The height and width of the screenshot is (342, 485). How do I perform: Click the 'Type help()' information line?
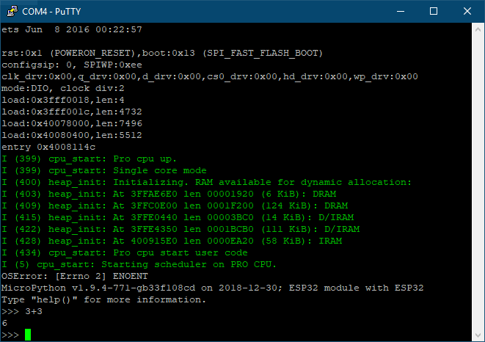tap(103, 299)
